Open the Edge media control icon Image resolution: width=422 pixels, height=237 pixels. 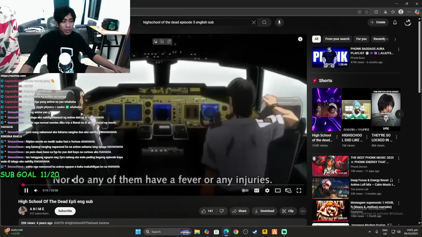coord(385,12)
